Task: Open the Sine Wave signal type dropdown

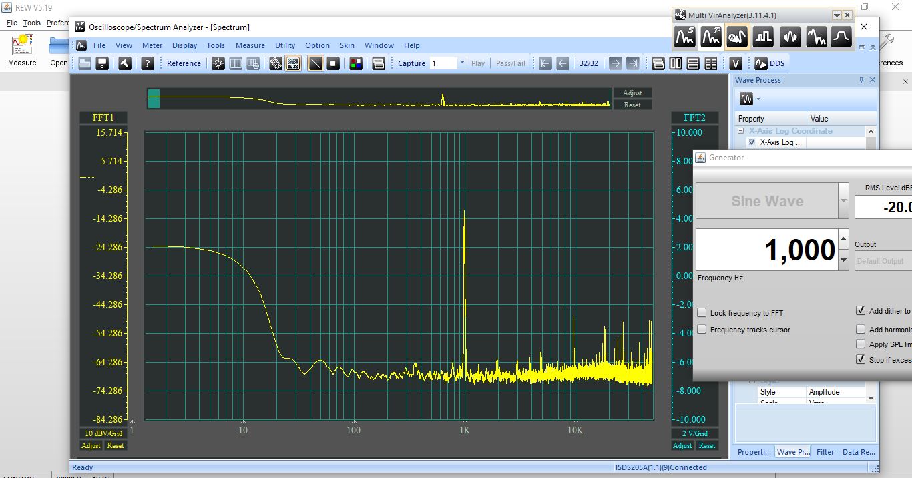Action: (x=843, y=201)
